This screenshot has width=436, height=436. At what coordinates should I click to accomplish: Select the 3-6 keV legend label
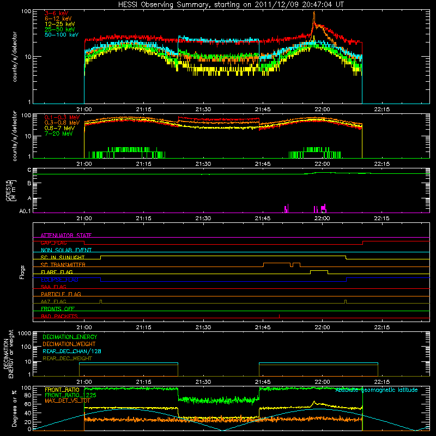57,13
